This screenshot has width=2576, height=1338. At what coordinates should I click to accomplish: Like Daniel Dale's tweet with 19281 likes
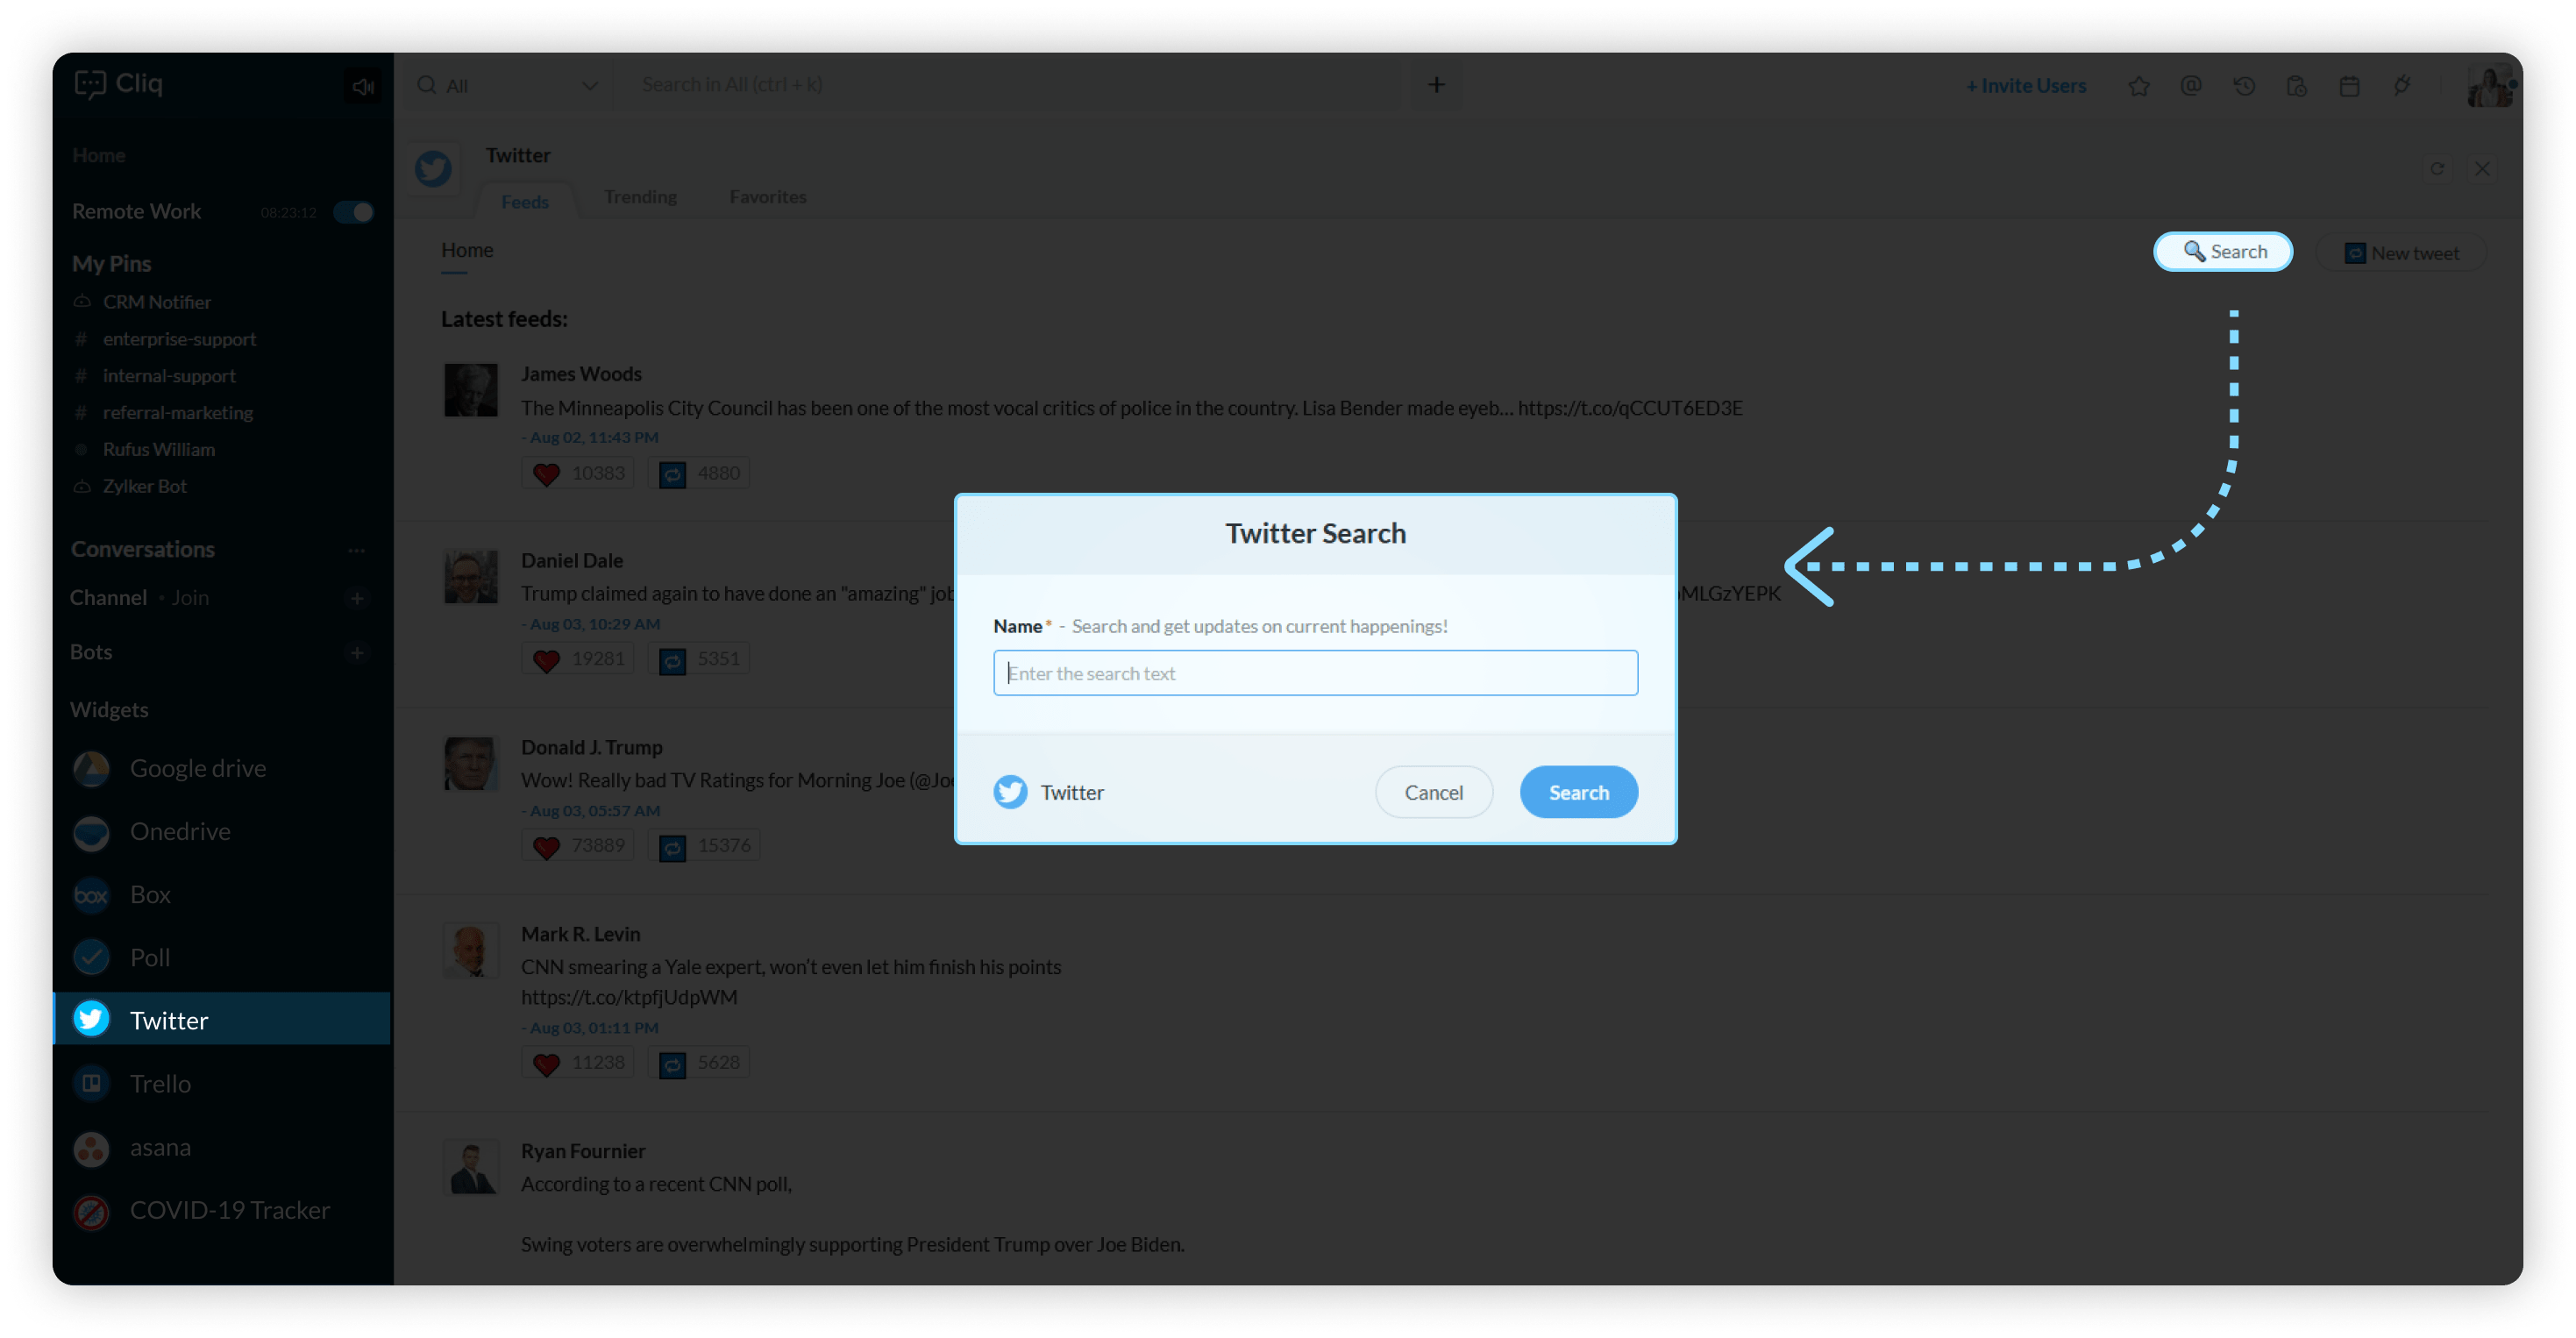pos(577,659)
